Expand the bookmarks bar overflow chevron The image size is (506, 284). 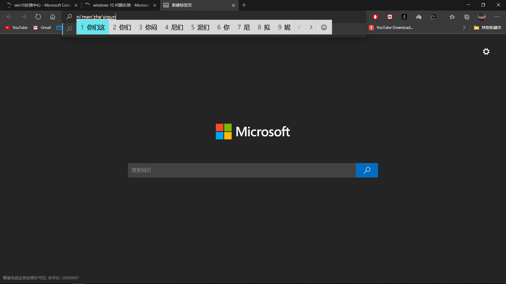(464, 28)
